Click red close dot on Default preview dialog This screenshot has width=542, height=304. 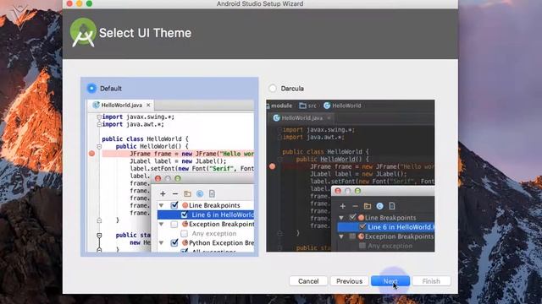[158, 178]
